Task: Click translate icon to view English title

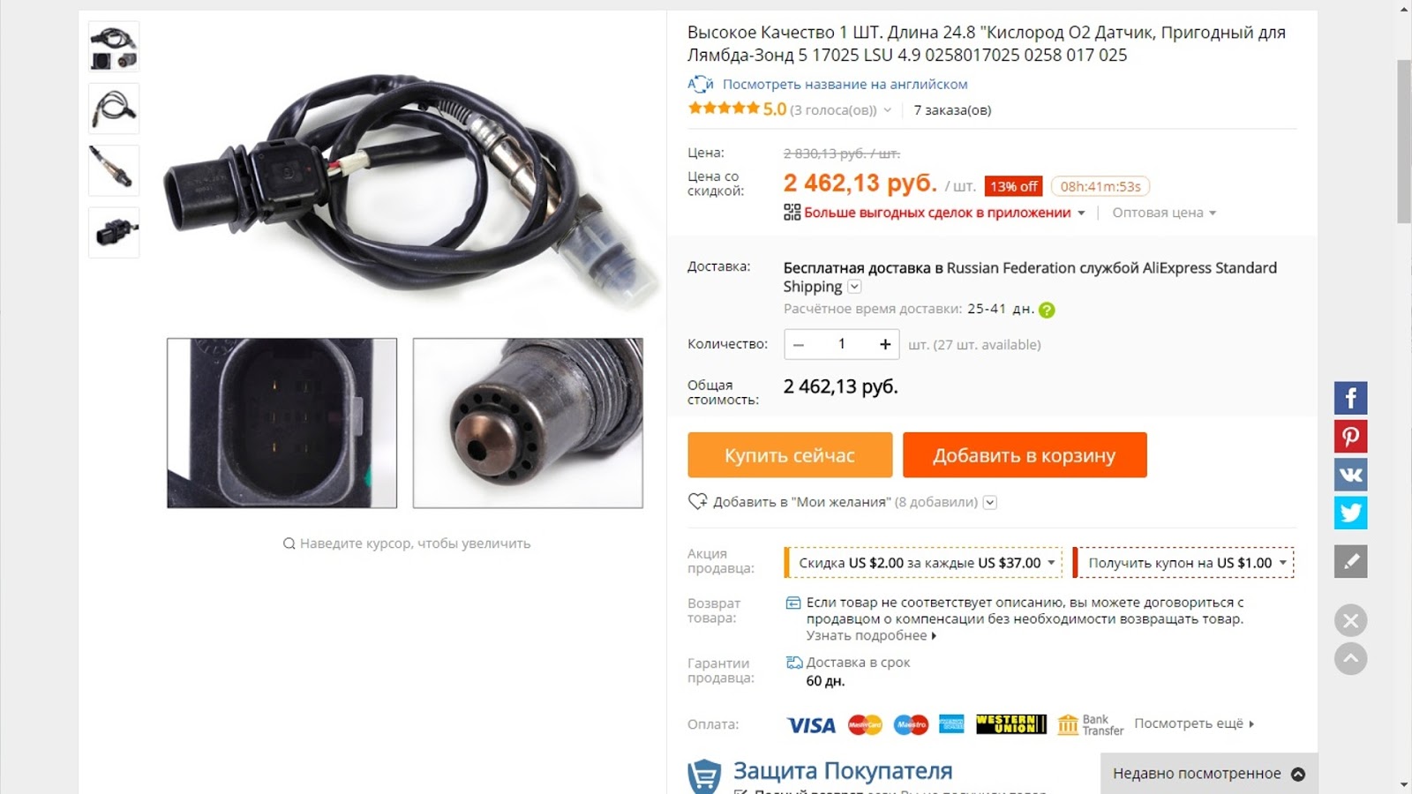Action: [700, 84]
